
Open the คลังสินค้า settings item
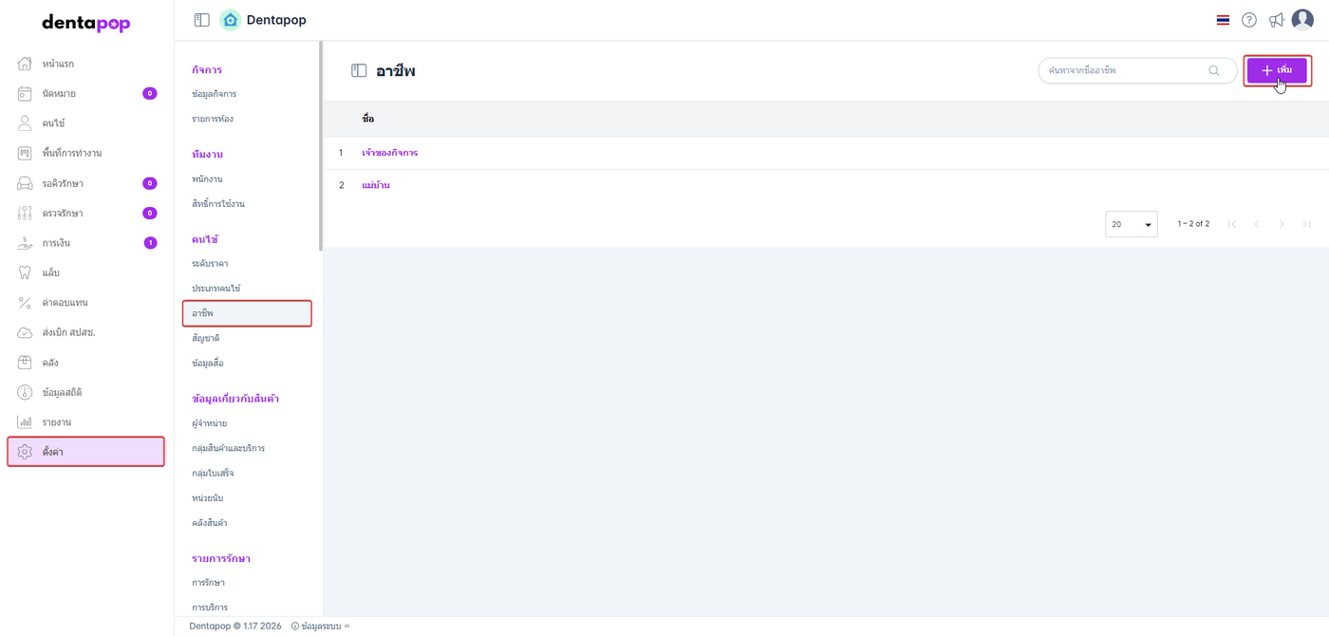(x=209, y=522)
